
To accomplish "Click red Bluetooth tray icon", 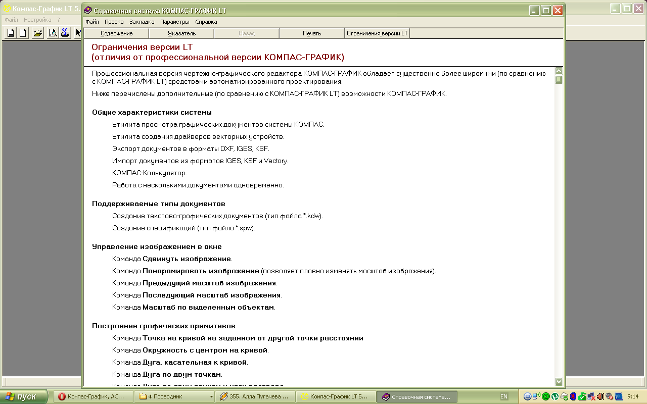I will [x=573, y=396].
